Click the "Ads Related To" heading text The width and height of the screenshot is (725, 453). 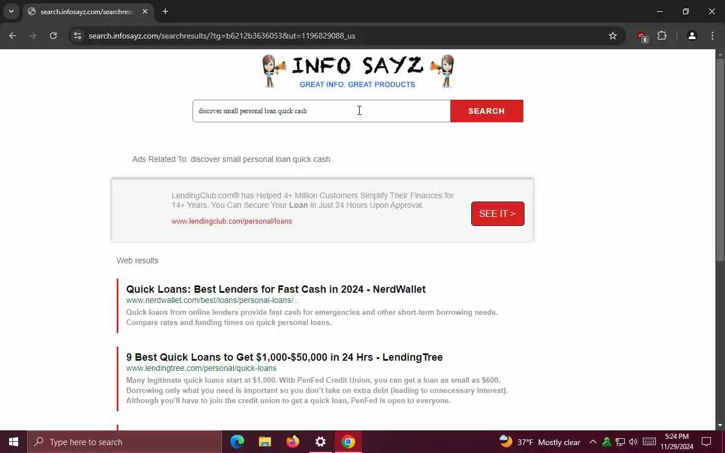(231, 159)
